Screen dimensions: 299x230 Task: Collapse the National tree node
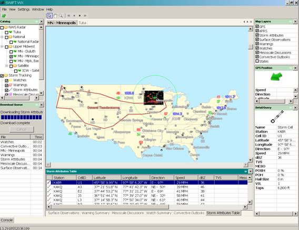pos(2,37)
